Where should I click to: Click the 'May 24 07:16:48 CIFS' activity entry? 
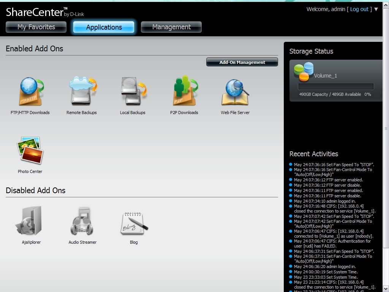click(335, 209)
